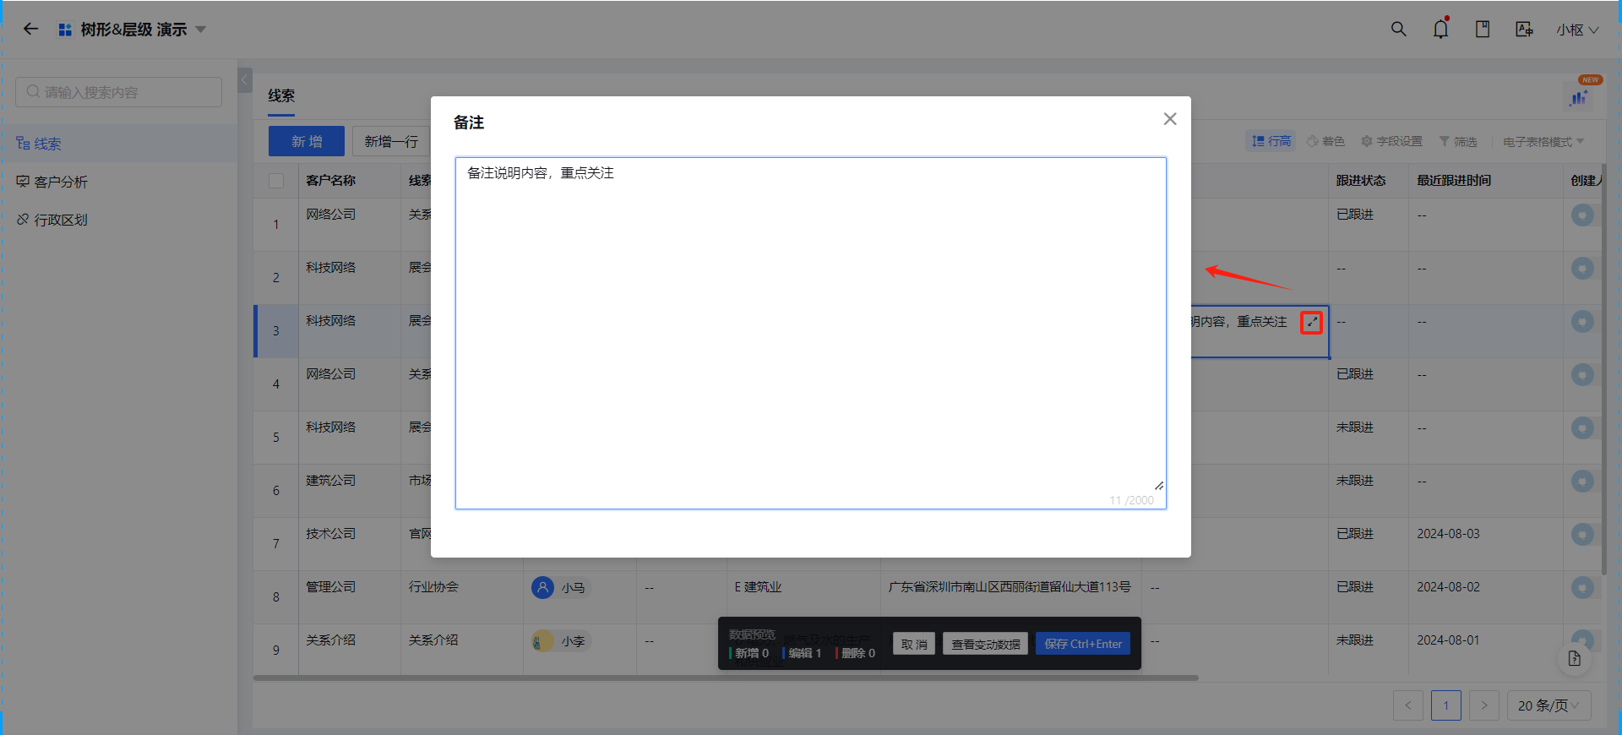Open the language translate icon in top bar
Screen dimensions: 1622x735
(x=1524, y=29)
